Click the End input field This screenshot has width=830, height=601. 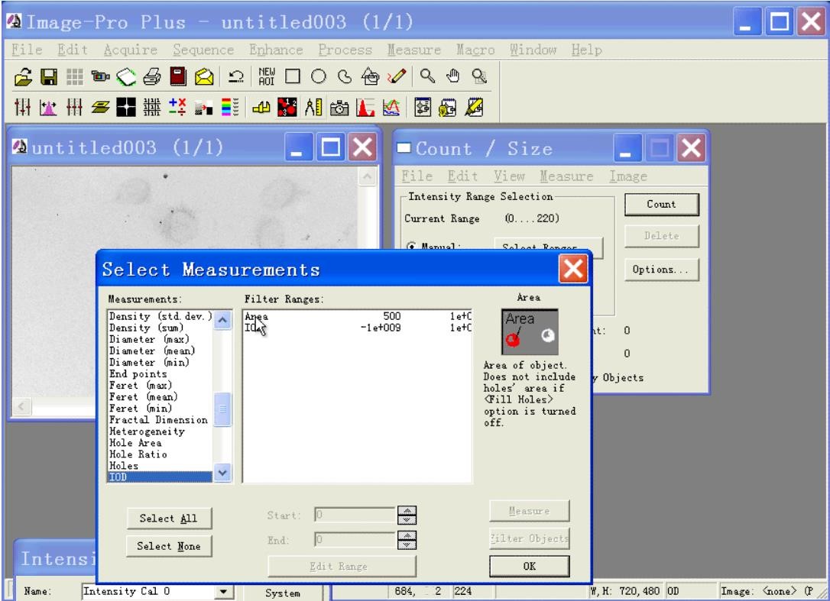[355, 540]
